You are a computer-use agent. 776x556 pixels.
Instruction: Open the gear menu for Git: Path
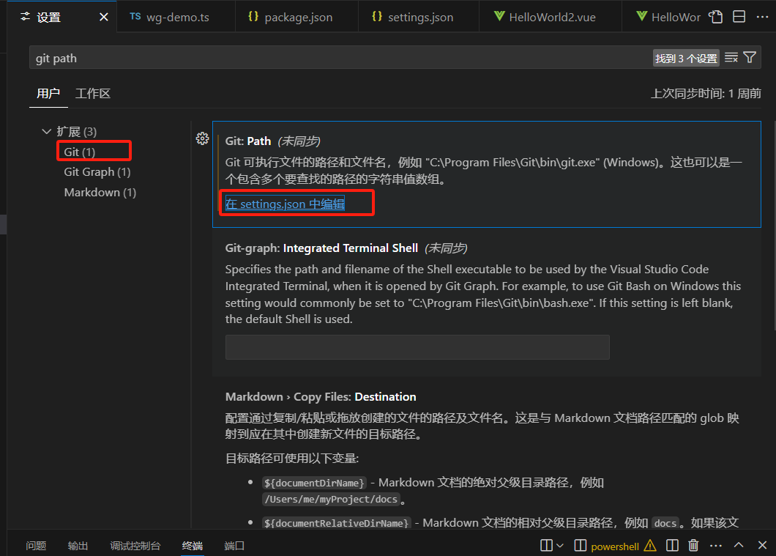[x=202, y=138]
